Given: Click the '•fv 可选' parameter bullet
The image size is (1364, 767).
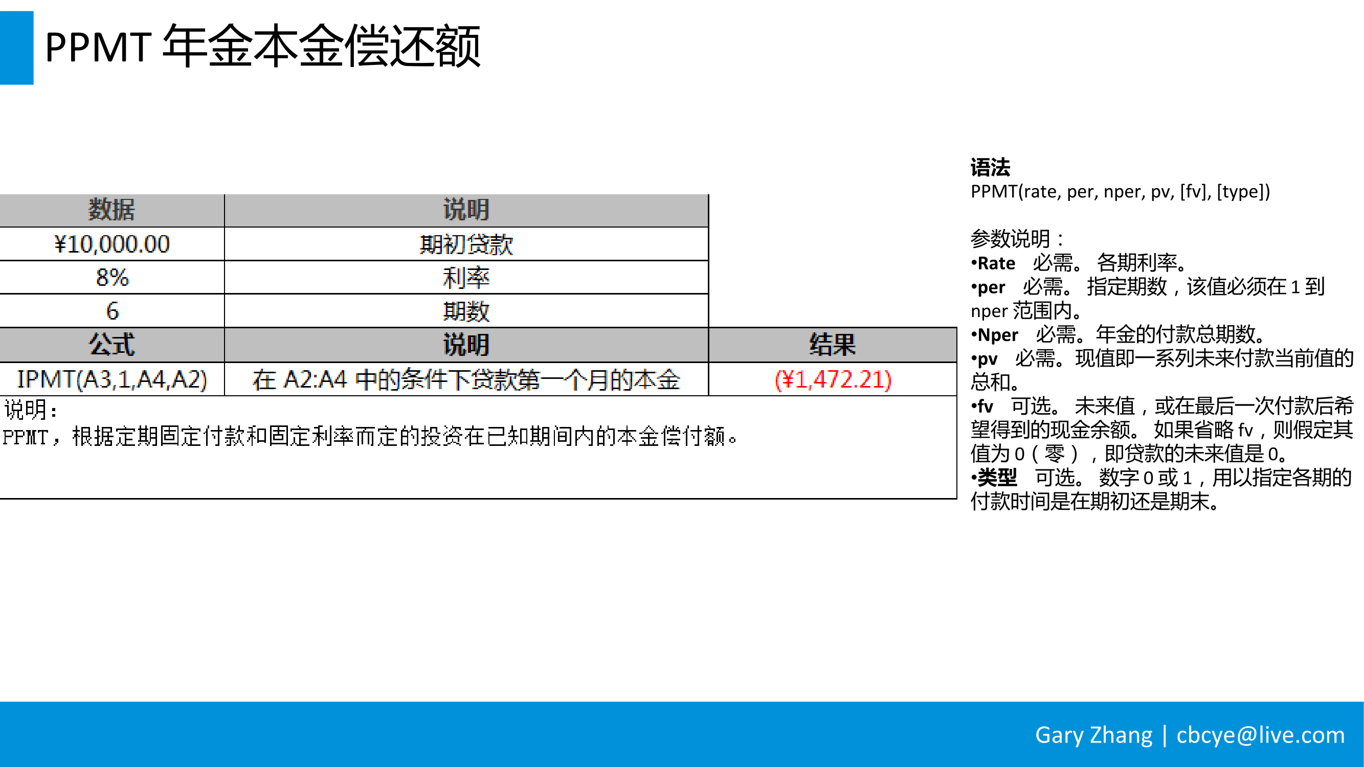Looking at the screenshot, I should pos(1162,430).
